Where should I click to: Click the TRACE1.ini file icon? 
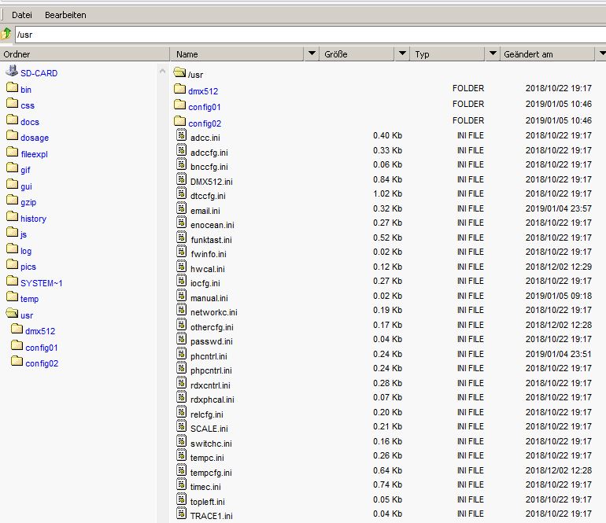(x=181, y=514)
